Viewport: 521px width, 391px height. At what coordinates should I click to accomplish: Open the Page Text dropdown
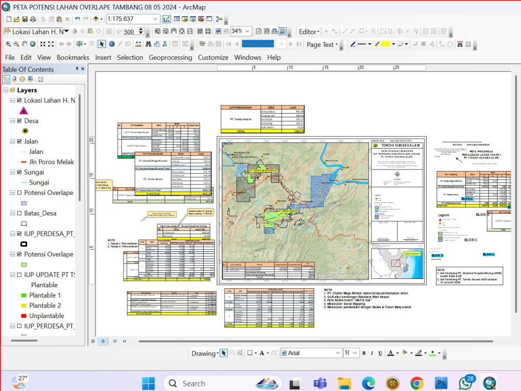[x=321, y=44]
